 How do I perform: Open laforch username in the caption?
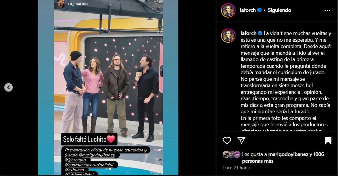(248, 33)
